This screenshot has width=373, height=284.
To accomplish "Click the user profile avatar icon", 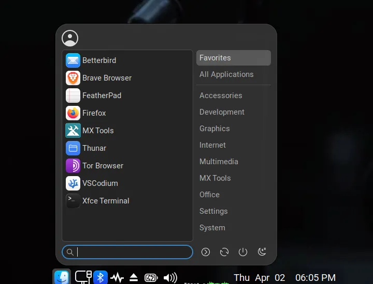I will click(x=70, y=38).
